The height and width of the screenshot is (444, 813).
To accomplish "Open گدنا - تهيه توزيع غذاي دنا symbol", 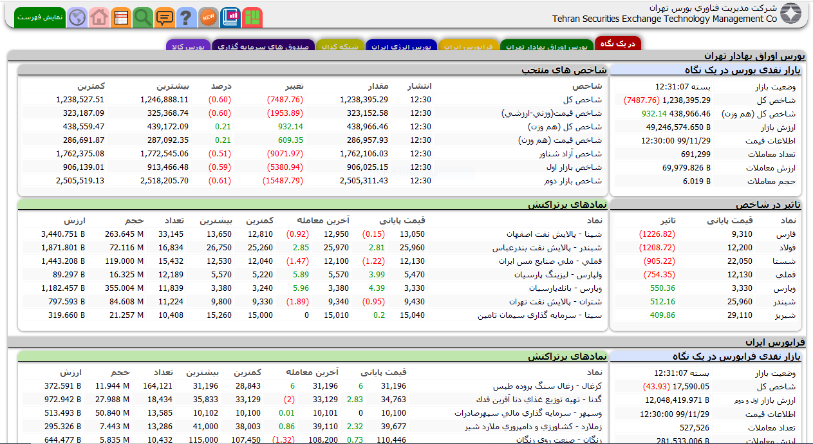I will [x=539, y=400].
